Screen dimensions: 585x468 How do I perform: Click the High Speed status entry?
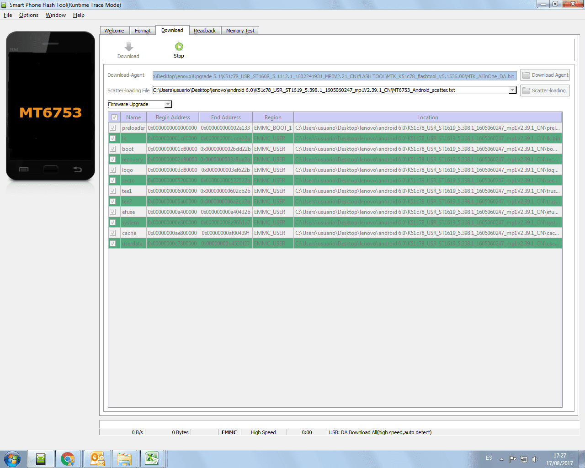point(263,432)
